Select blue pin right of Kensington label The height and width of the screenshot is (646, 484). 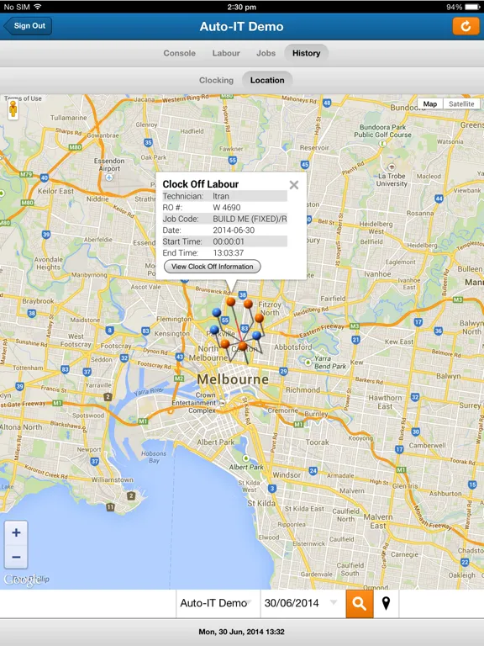(x=214, y=330)
